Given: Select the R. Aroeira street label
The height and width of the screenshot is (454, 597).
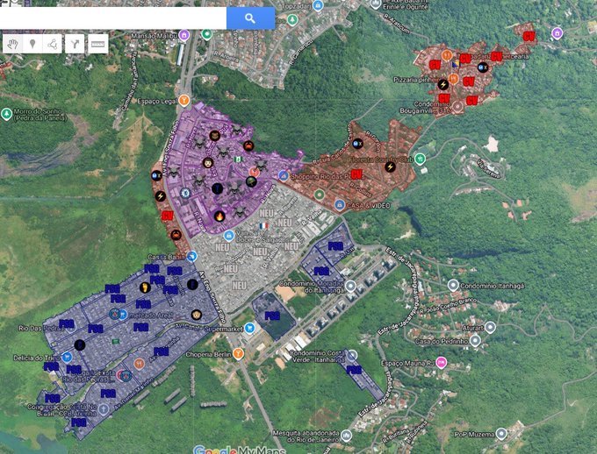Looking at the screenshot, I should (227, 56).
